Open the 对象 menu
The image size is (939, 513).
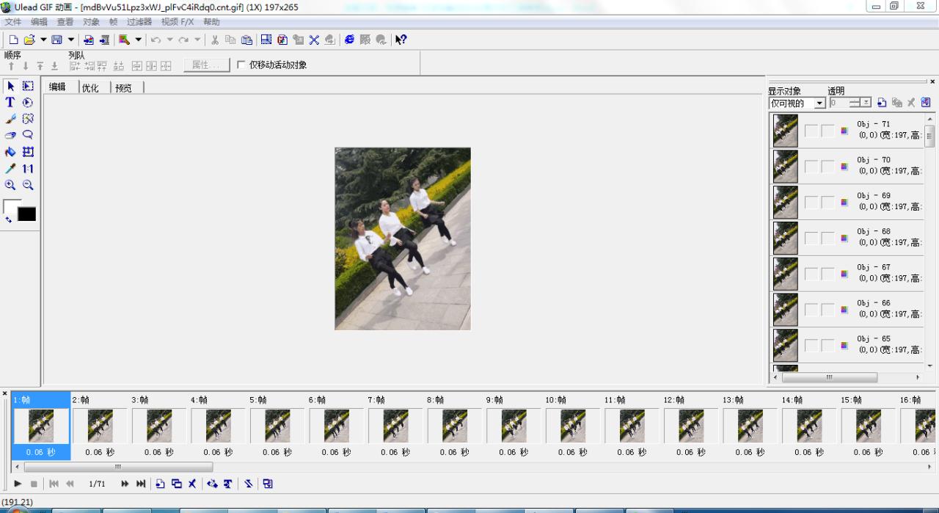pos(91,22)
